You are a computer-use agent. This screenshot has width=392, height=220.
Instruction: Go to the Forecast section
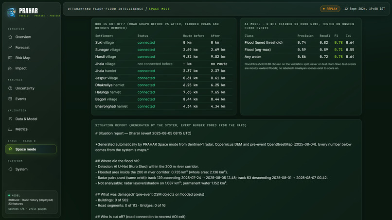31,48
